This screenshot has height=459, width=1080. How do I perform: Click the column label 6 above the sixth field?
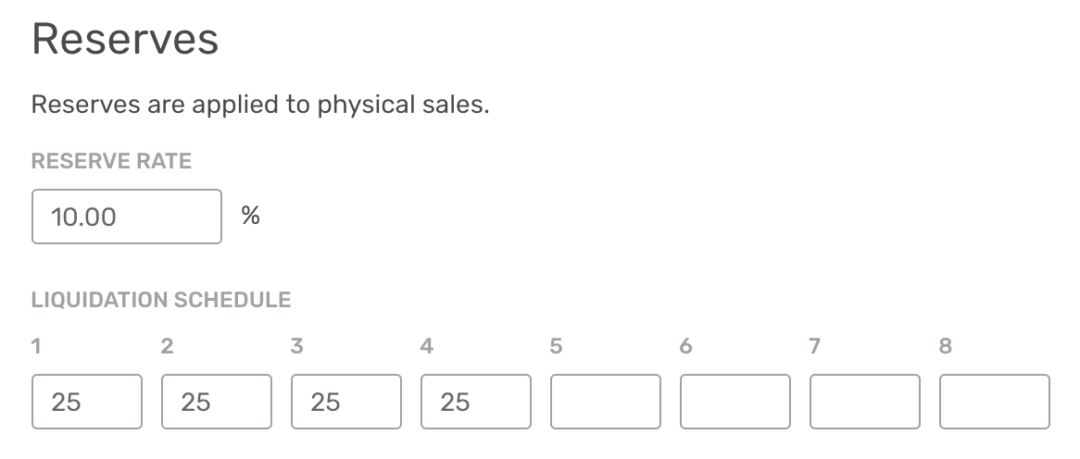tap(686, 346)
